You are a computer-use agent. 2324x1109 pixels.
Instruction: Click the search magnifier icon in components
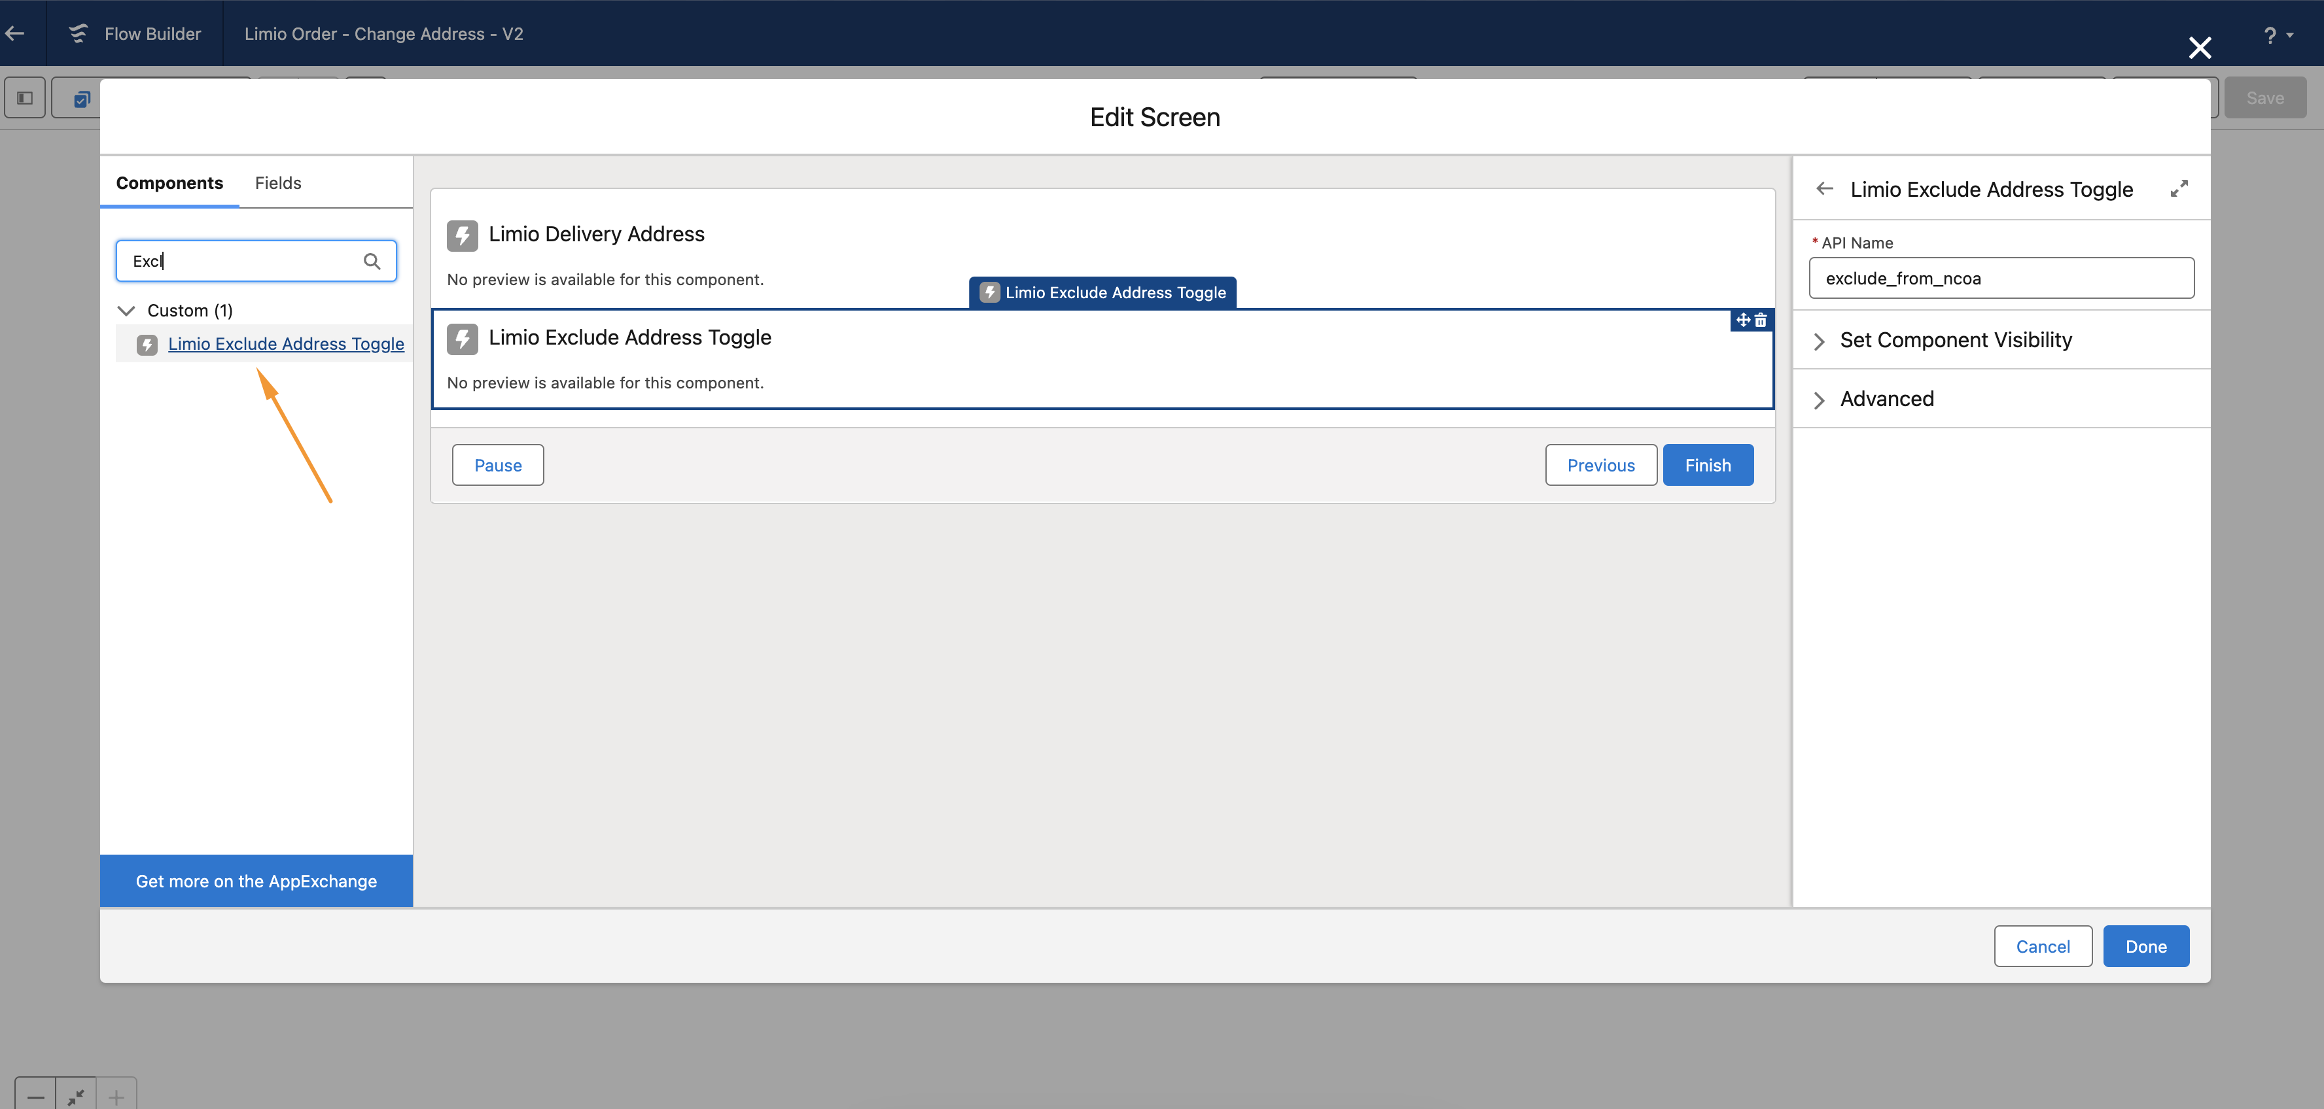pyautogui.click(x=372, y=262)
